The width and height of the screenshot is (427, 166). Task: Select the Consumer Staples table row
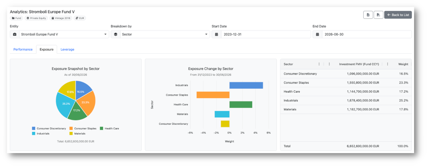346,83
